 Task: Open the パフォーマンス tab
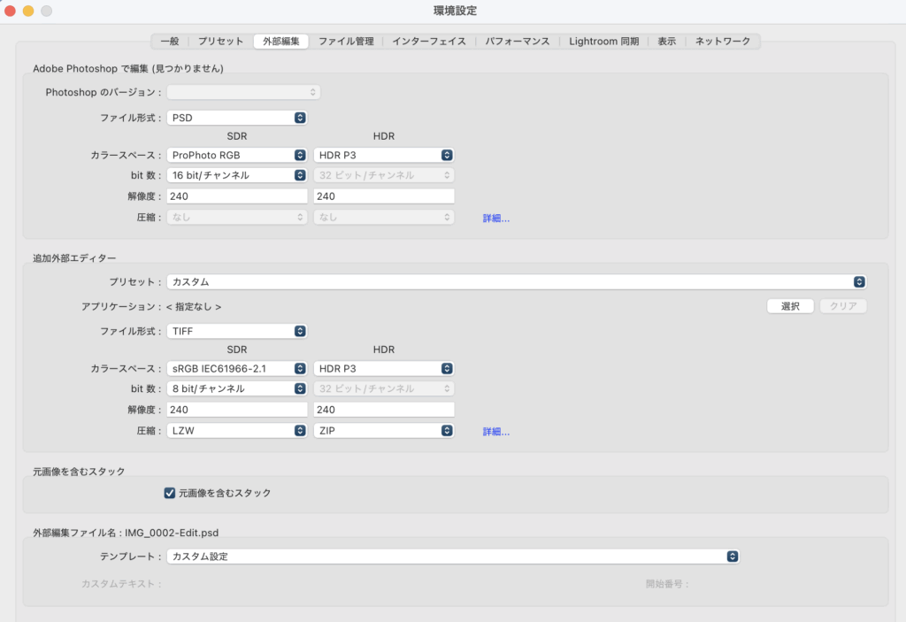tap(518, 41)
